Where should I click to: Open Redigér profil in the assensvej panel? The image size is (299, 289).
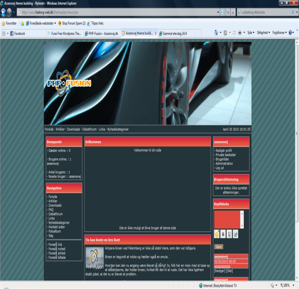click(224, 150)
